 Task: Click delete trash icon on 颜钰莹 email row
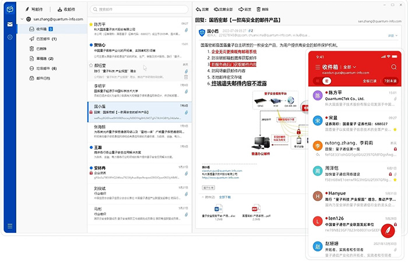(x=186, y=77)
